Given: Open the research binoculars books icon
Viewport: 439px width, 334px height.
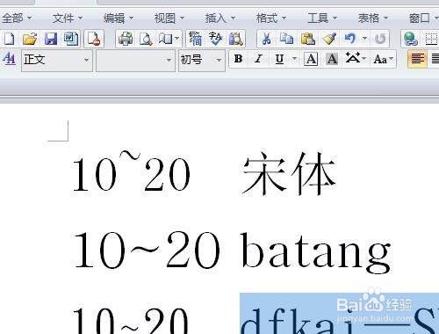Looking at the screenshot, I should point(236,39).
